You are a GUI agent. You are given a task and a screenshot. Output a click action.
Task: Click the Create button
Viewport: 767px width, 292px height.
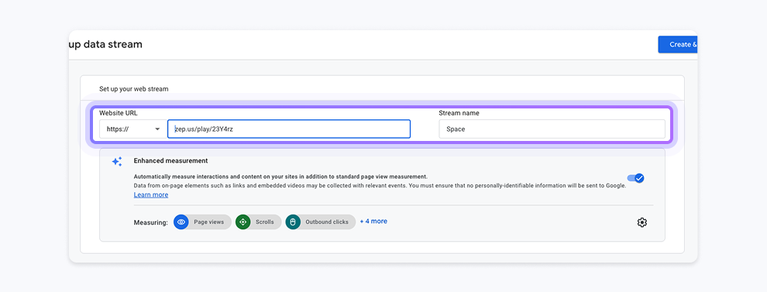[677, 44]
